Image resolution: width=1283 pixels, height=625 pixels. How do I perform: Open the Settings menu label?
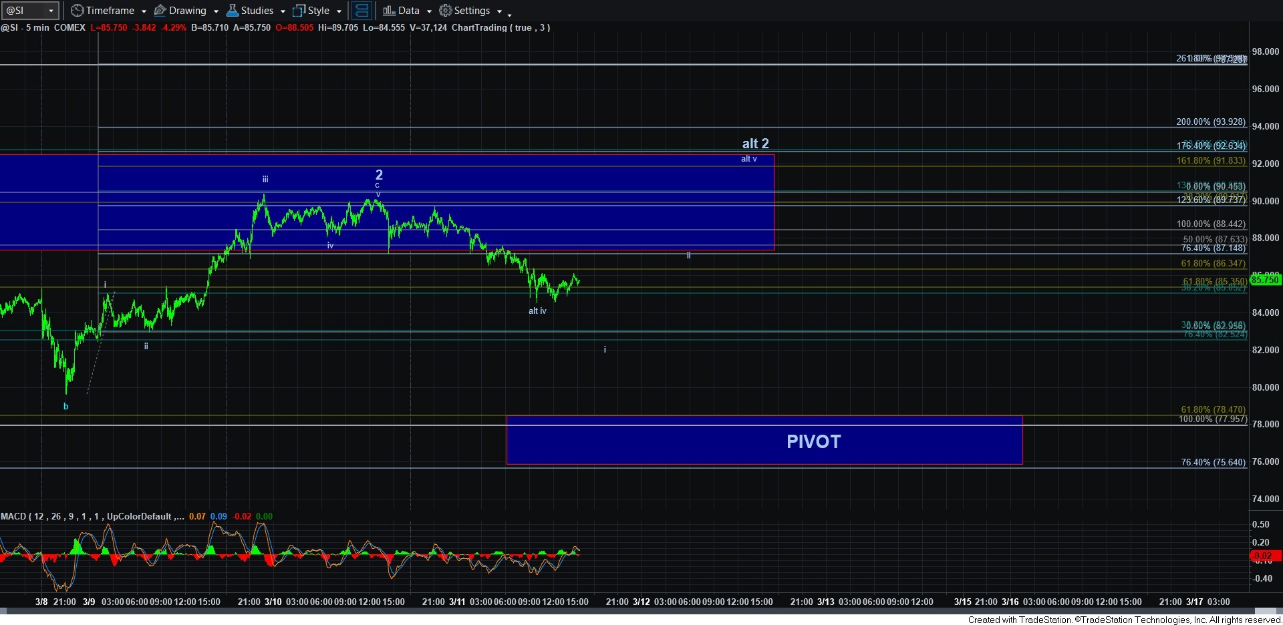pos(472,11)
